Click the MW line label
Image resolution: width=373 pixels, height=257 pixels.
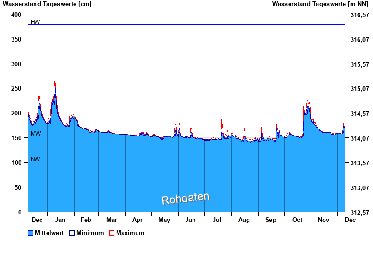[35, 134]
